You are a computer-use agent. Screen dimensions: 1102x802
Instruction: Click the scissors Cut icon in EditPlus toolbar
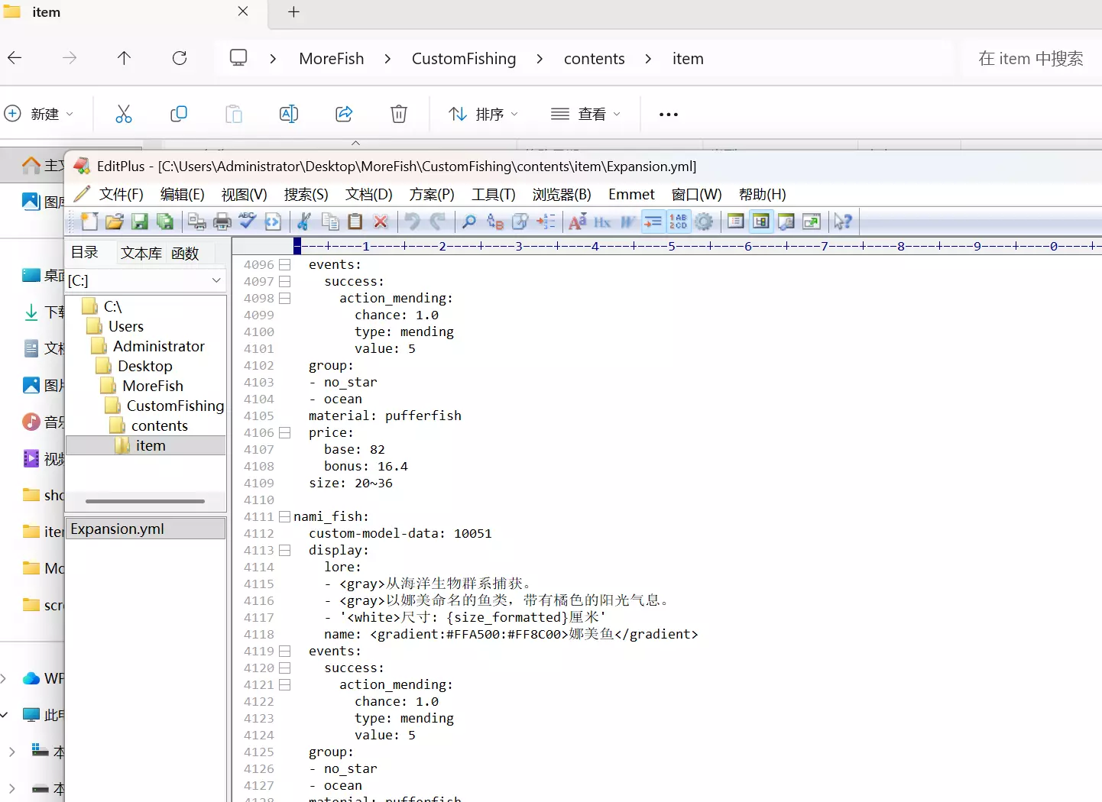(304, 222)
